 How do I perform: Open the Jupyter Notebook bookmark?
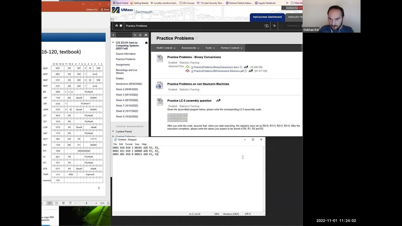pyautogui.click(x=265, y=3)
